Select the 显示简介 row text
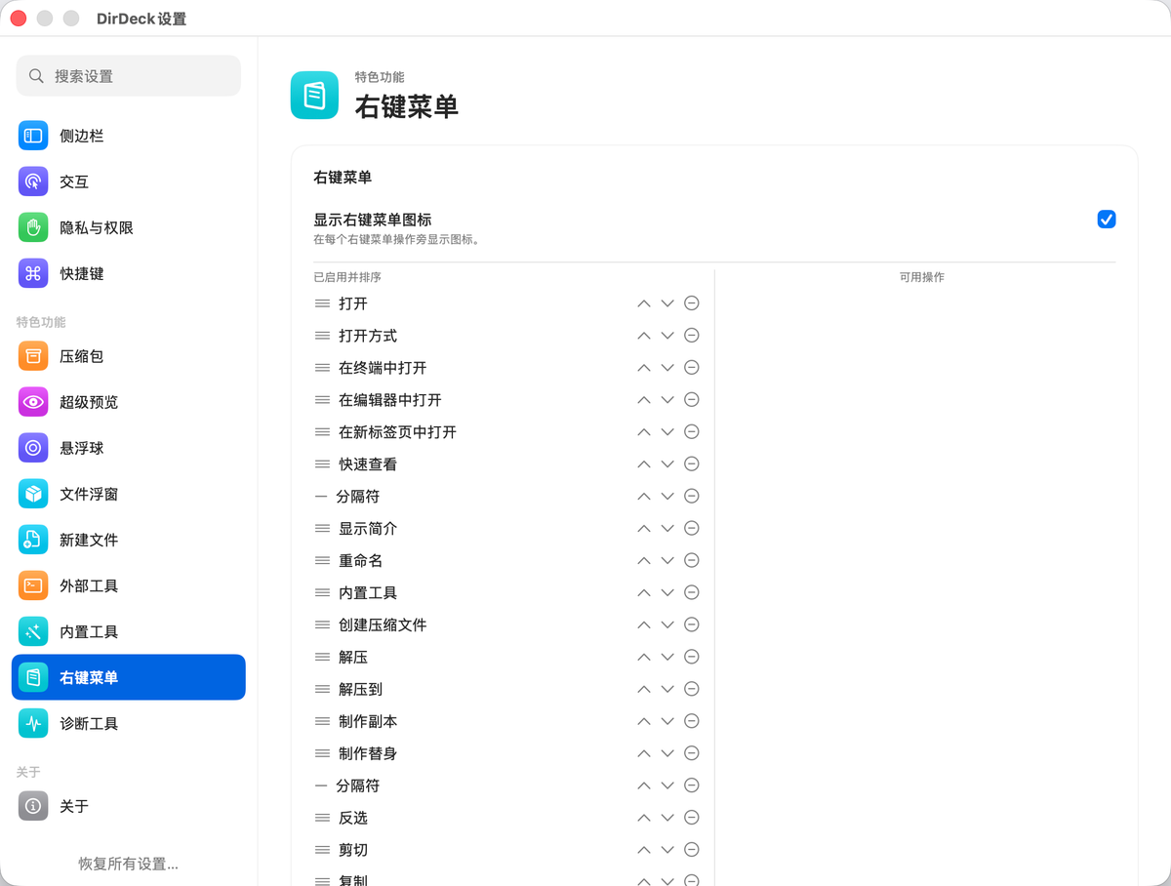 tap(368, 528)
